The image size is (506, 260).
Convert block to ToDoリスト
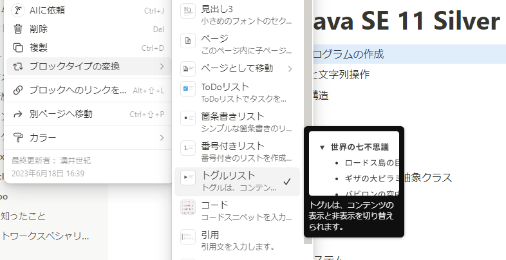tap(237, 93)
